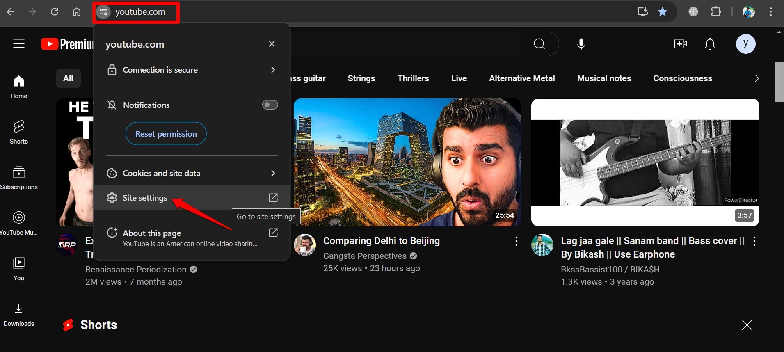The height and width of the screenshot is (352, 784).
Task: Open the Comparing Delhi to Beijing thumbnail
Action: click(407, 162)
